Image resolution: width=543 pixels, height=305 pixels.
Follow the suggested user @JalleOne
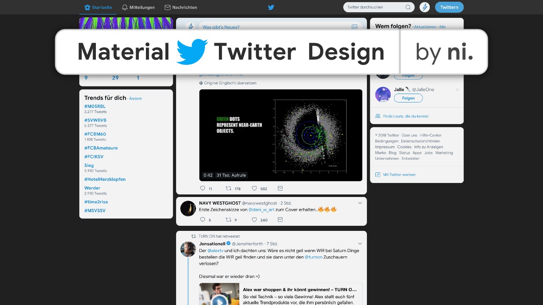[408, 98]
